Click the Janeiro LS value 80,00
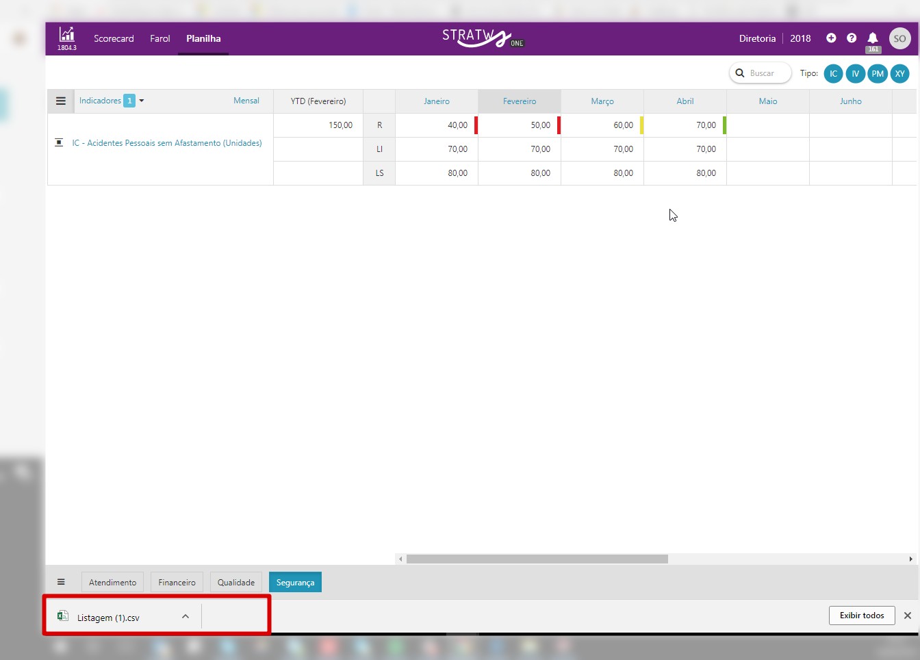Viewport: 920px width, 660px height. point(457,173)
